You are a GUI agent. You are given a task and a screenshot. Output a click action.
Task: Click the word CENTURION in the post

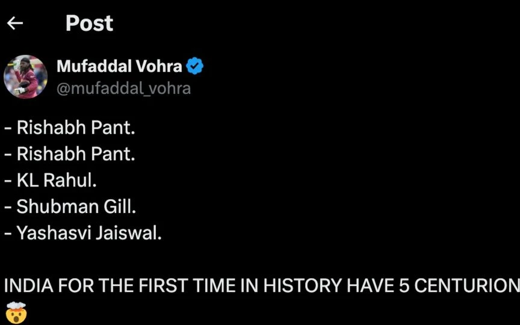(x=467, y=285)
